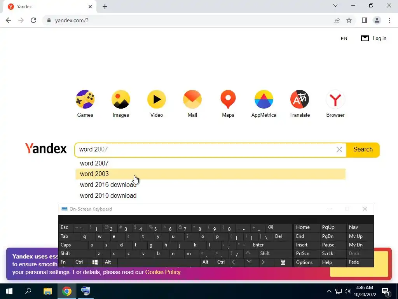
Task: Open Chrome tab search chevron
Action: tap(335, 5)
